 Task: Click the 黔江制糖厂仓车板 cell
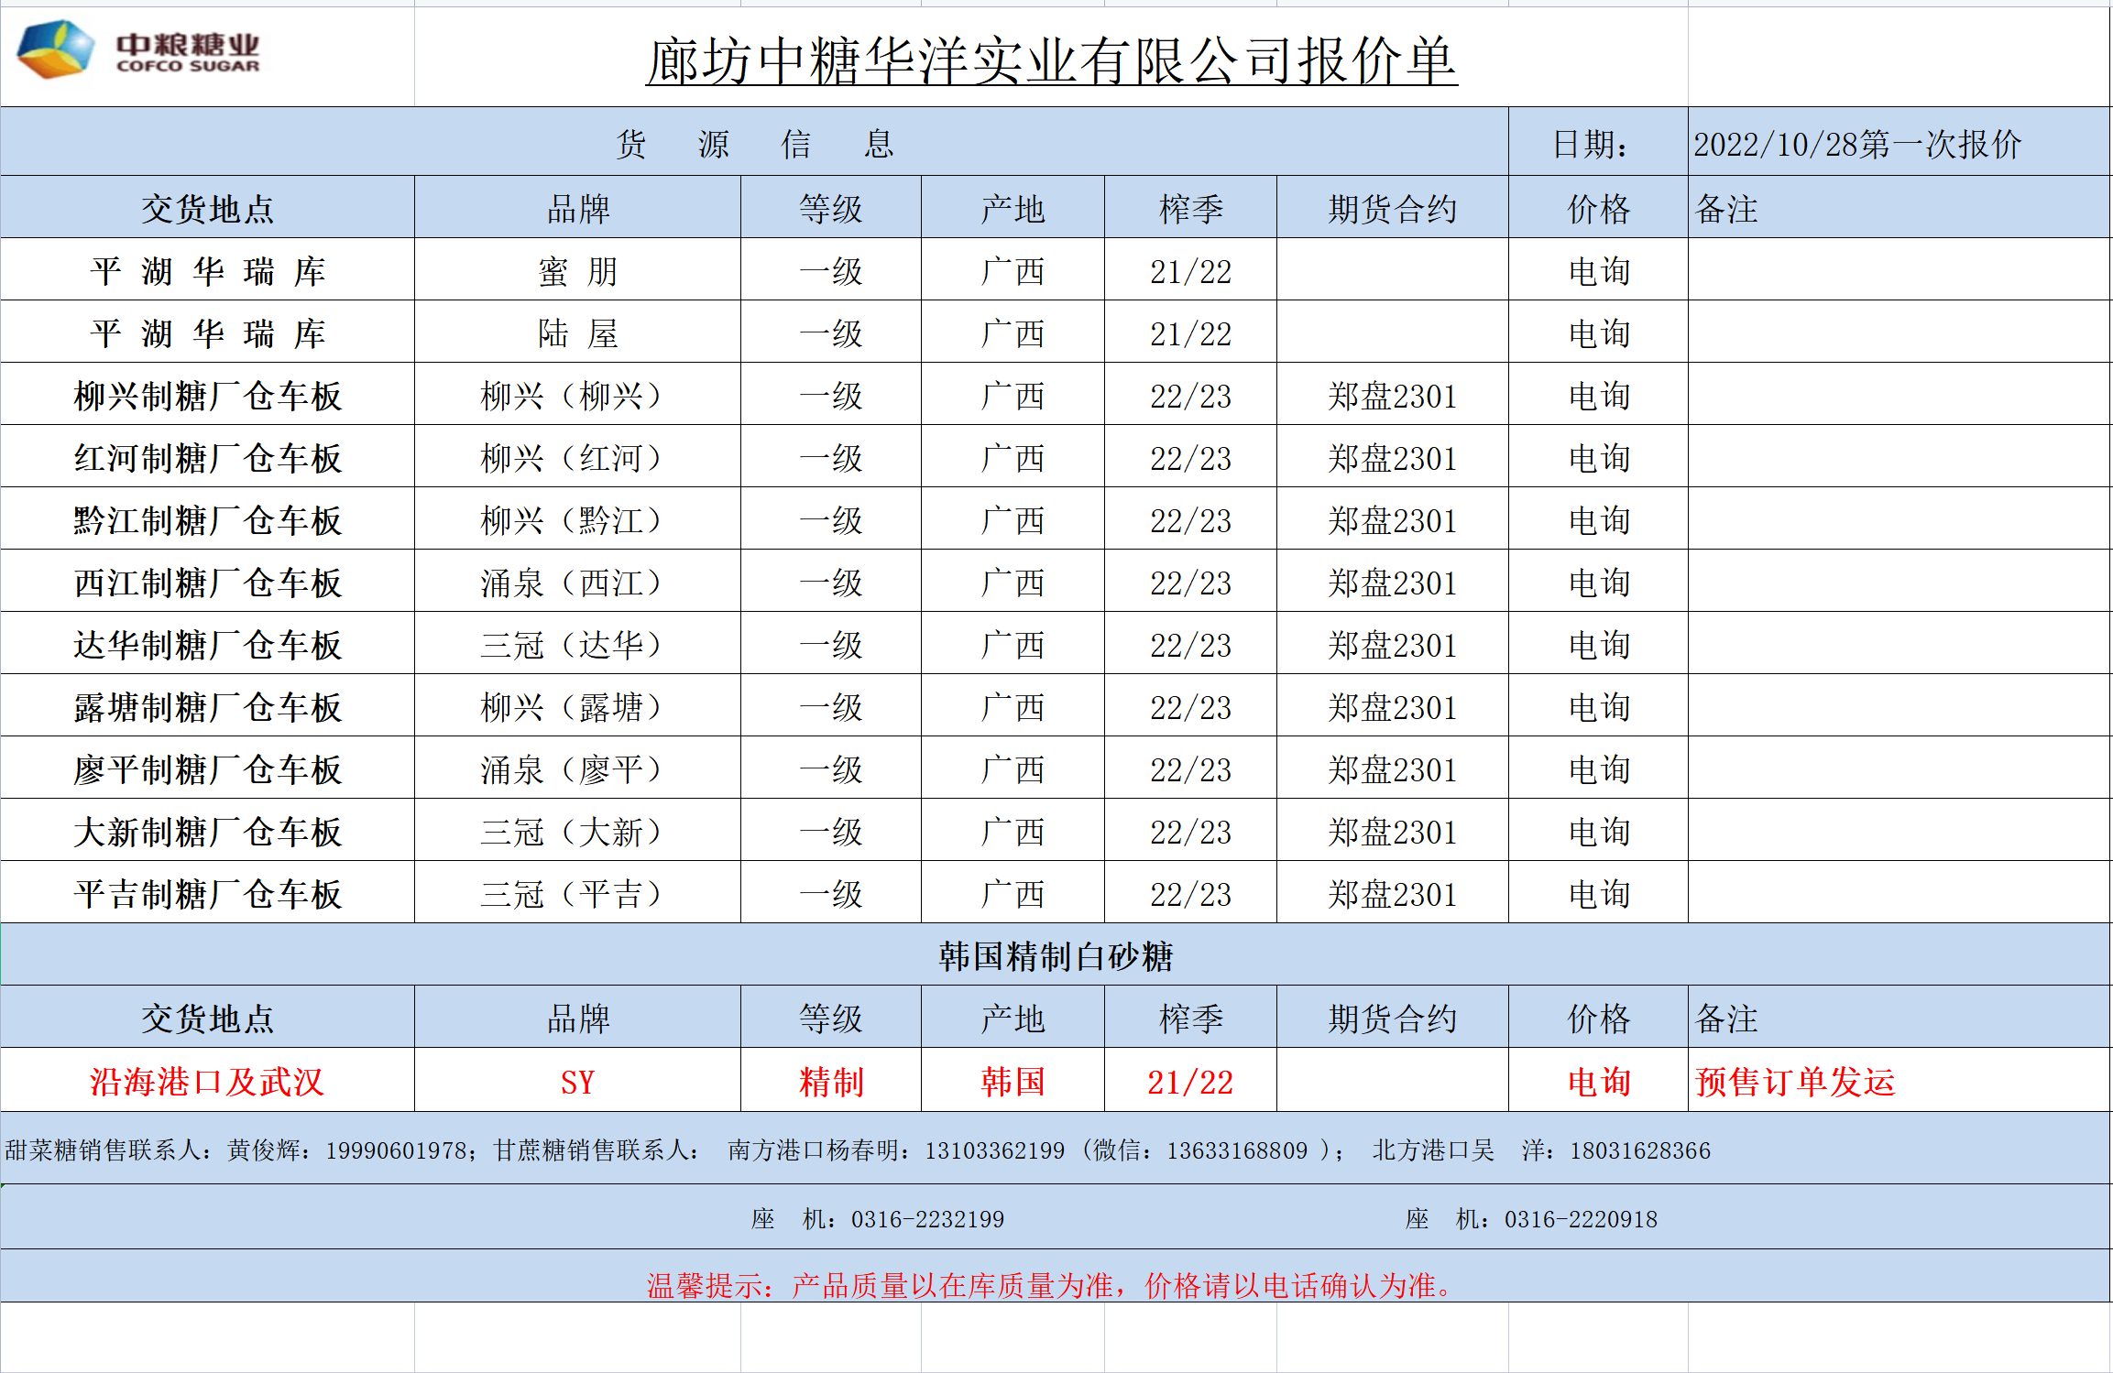pos(207,520)
